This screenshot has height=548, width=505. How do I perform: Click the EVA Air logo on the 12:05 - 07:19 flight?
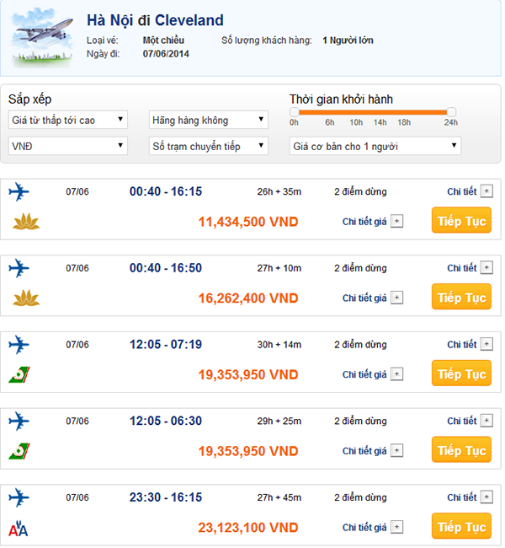tap(19, 374)
